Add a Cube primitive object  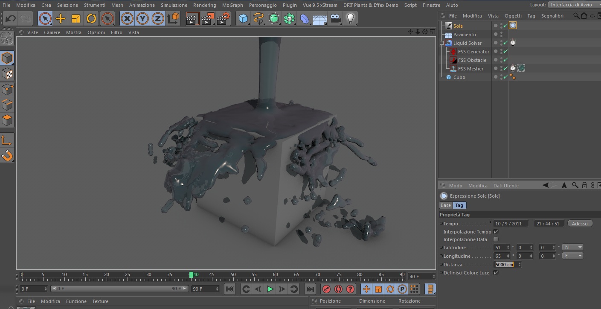(243, 18)
